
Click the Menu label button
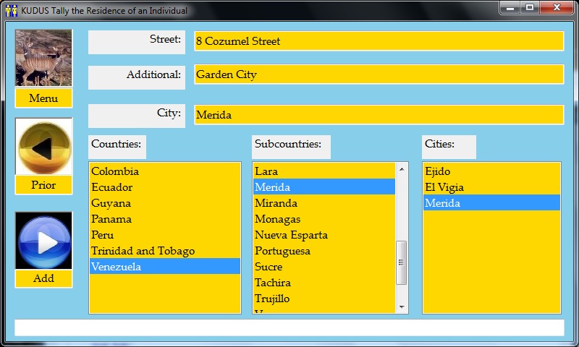pos(43,98)
